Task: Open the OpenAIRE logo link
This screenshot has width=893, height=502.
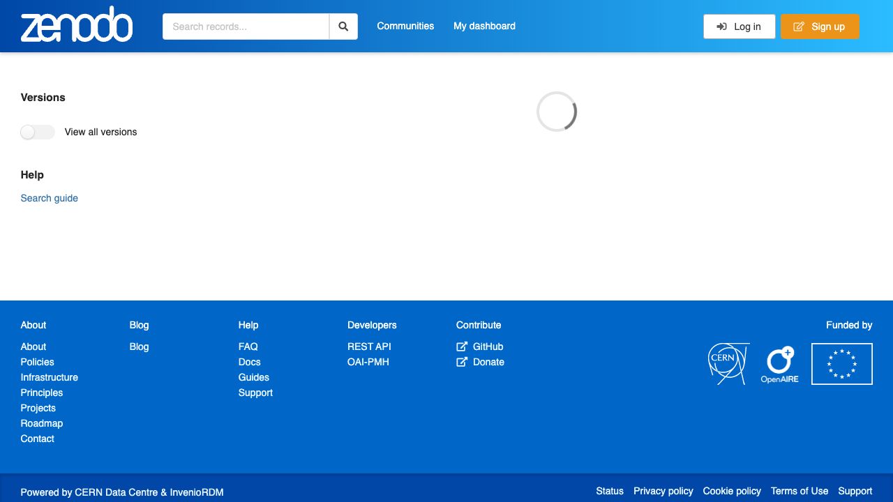Action: pyautogui.click(x=779, y=365)
